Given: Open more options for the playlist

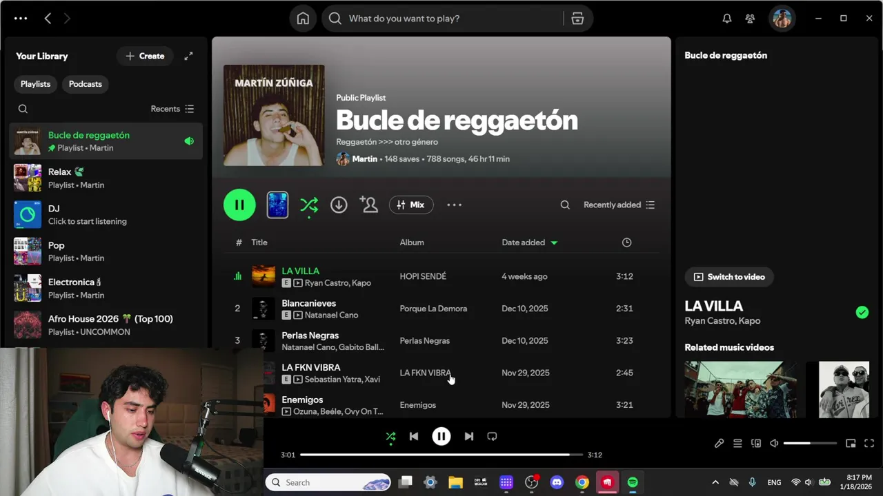Looking at the screenshot, I should point(454,205).
